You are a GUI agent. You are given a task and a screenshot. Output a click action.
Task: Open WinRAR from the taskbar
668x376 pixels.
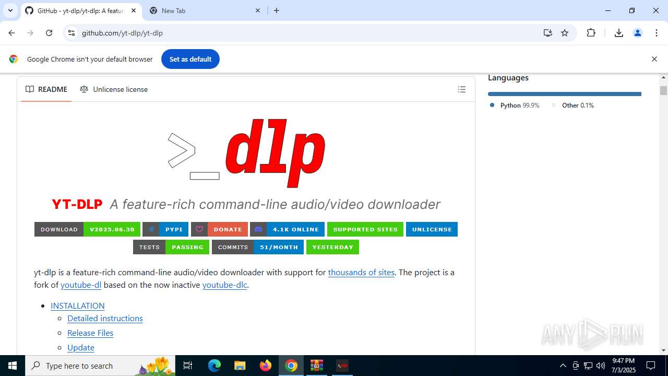click(317, 366)
